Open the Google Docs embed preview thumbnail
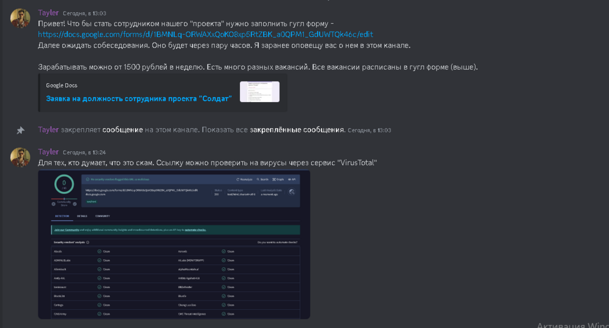The image size is (609, 328). [x=259, y=92]
